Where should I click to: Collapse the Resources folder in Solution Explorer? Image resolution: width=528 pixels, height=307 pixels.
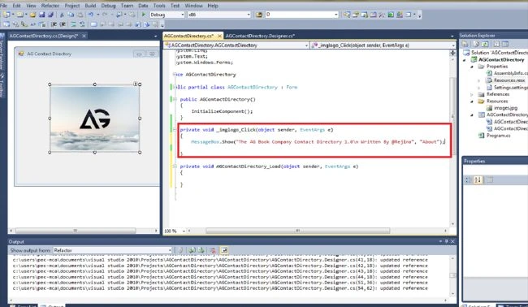(x=472, y=102)
